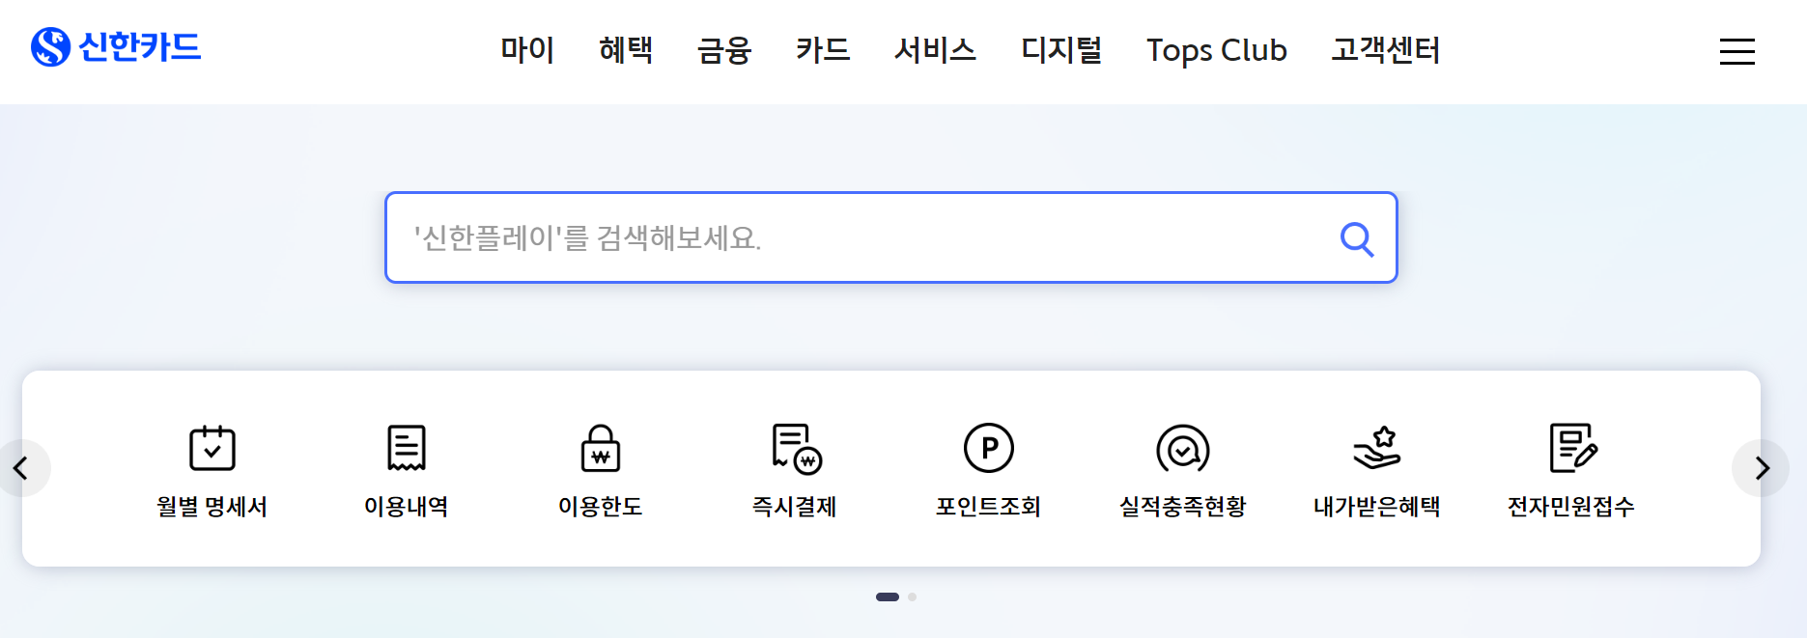This screenshot has width=1807, height=638.
Task: Click the 실적충족현황 label
Action: click(x=1183, y=507)
